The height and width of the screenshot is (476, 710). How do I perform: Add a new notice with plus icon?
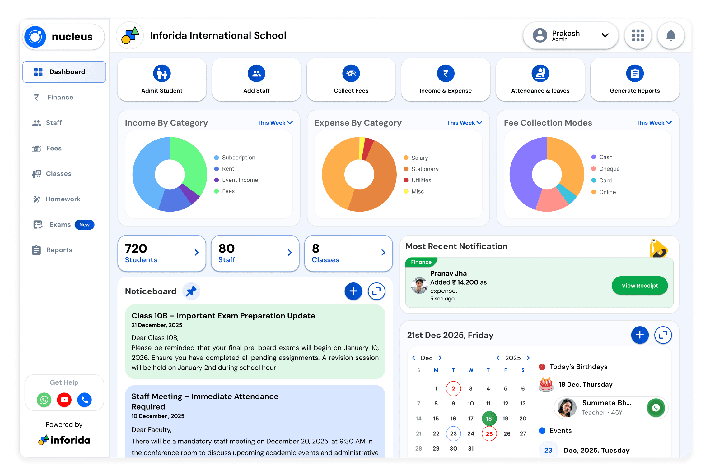pos(353,291)
